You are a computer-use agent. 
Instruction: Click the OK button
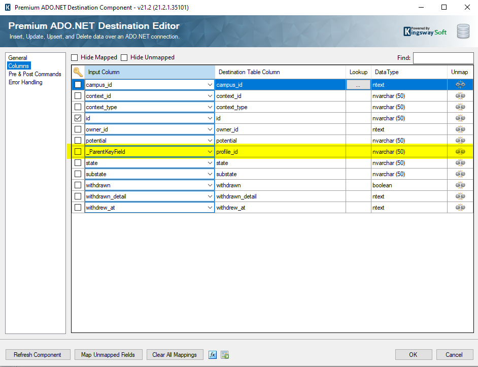414,354
